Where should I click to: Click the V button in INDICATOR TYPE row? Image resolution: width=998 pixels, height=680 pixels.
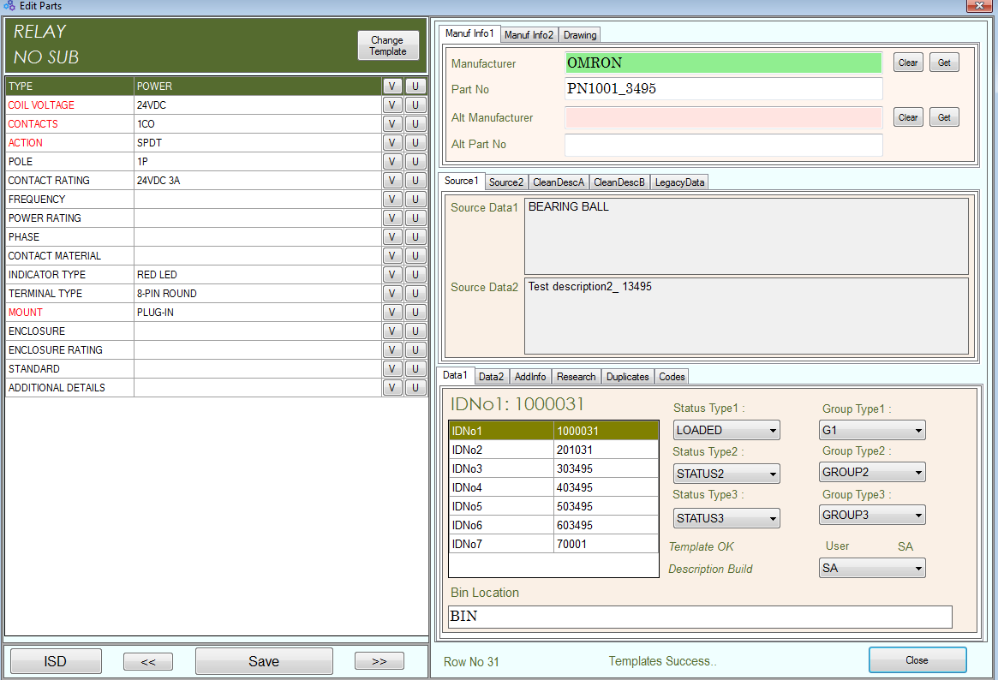(x=391, y=275)
